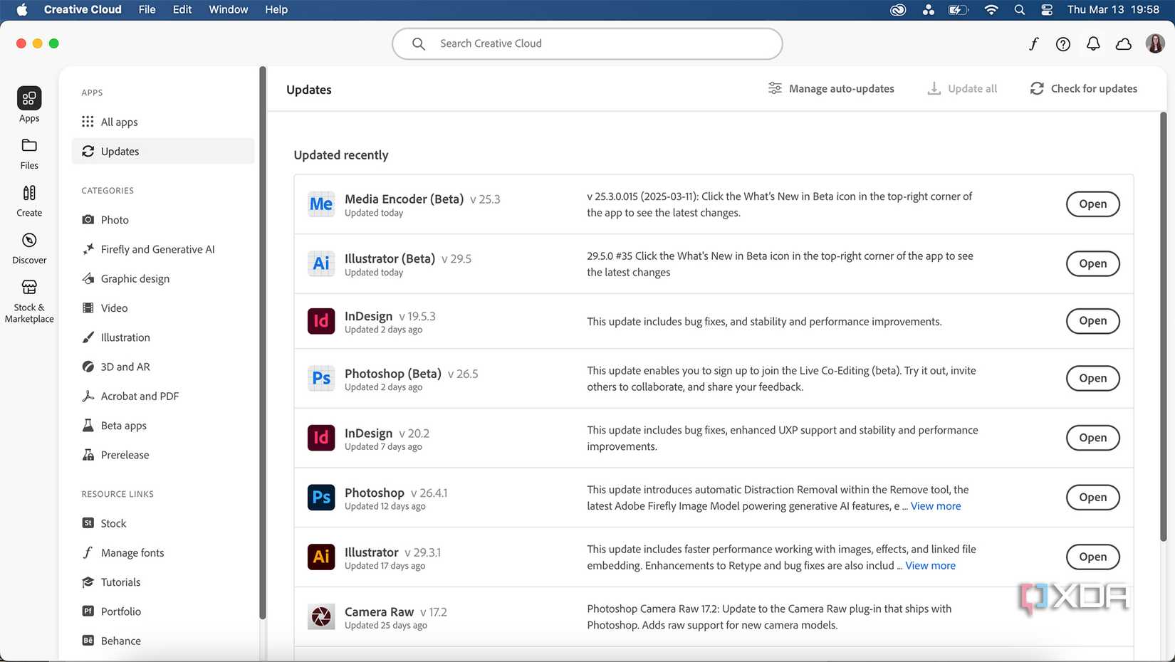The image size is (1175, 662).
Task: Open the notifications bell
Action: coord(1093,44)
